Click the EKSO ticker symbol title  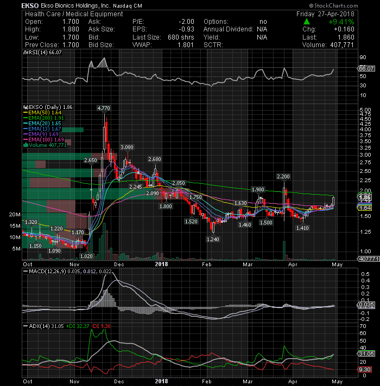point(30,5)
